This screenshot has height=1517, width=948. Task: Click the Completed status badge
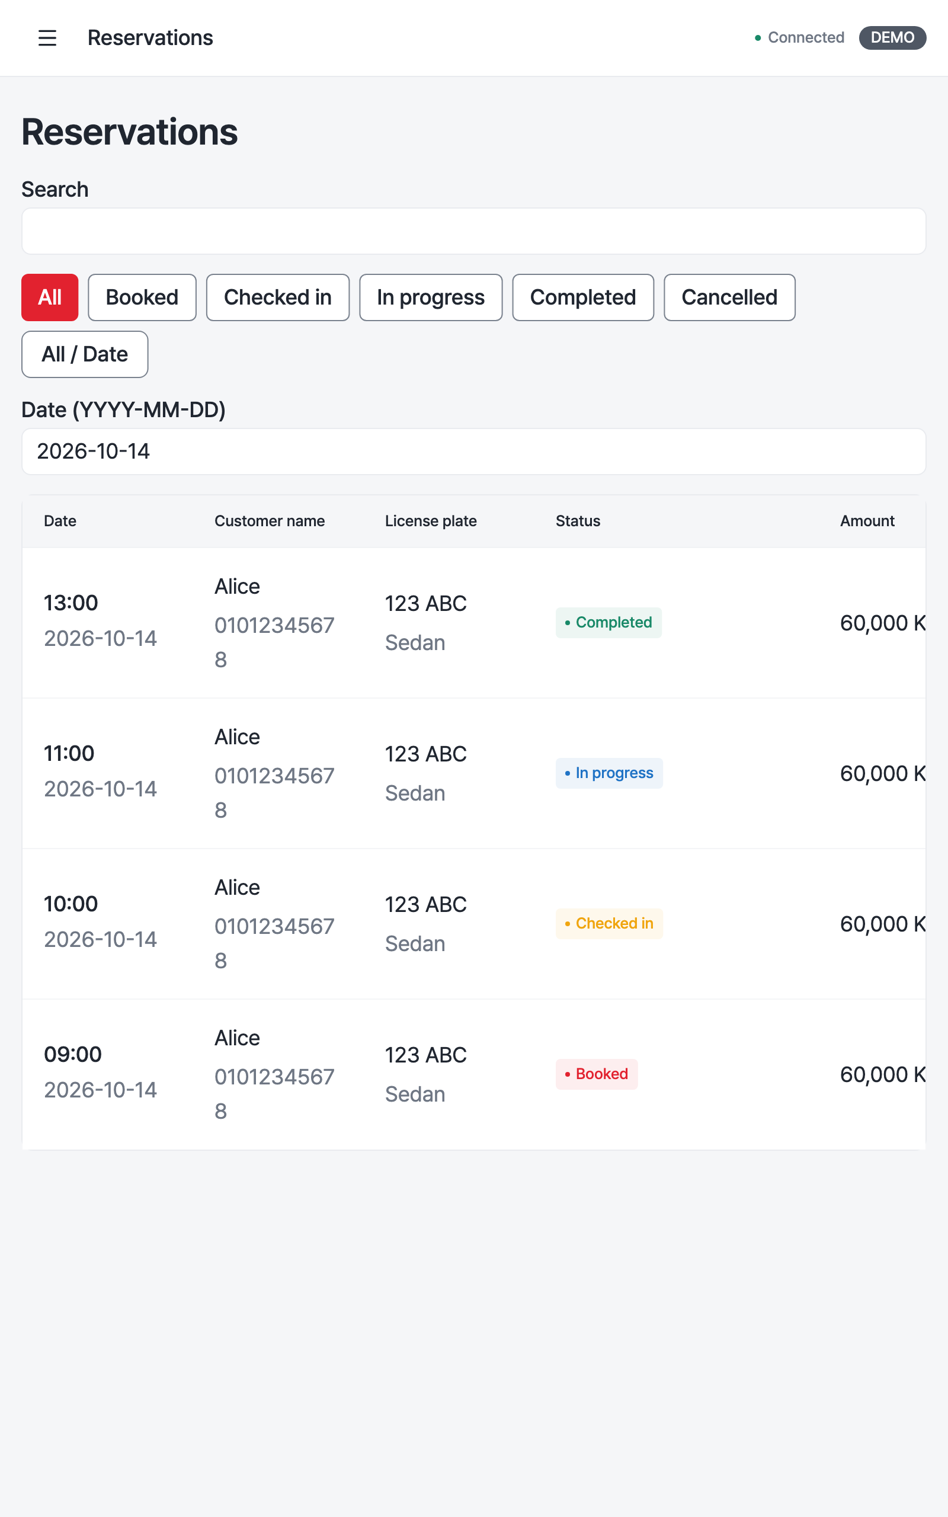click(608, 622)
